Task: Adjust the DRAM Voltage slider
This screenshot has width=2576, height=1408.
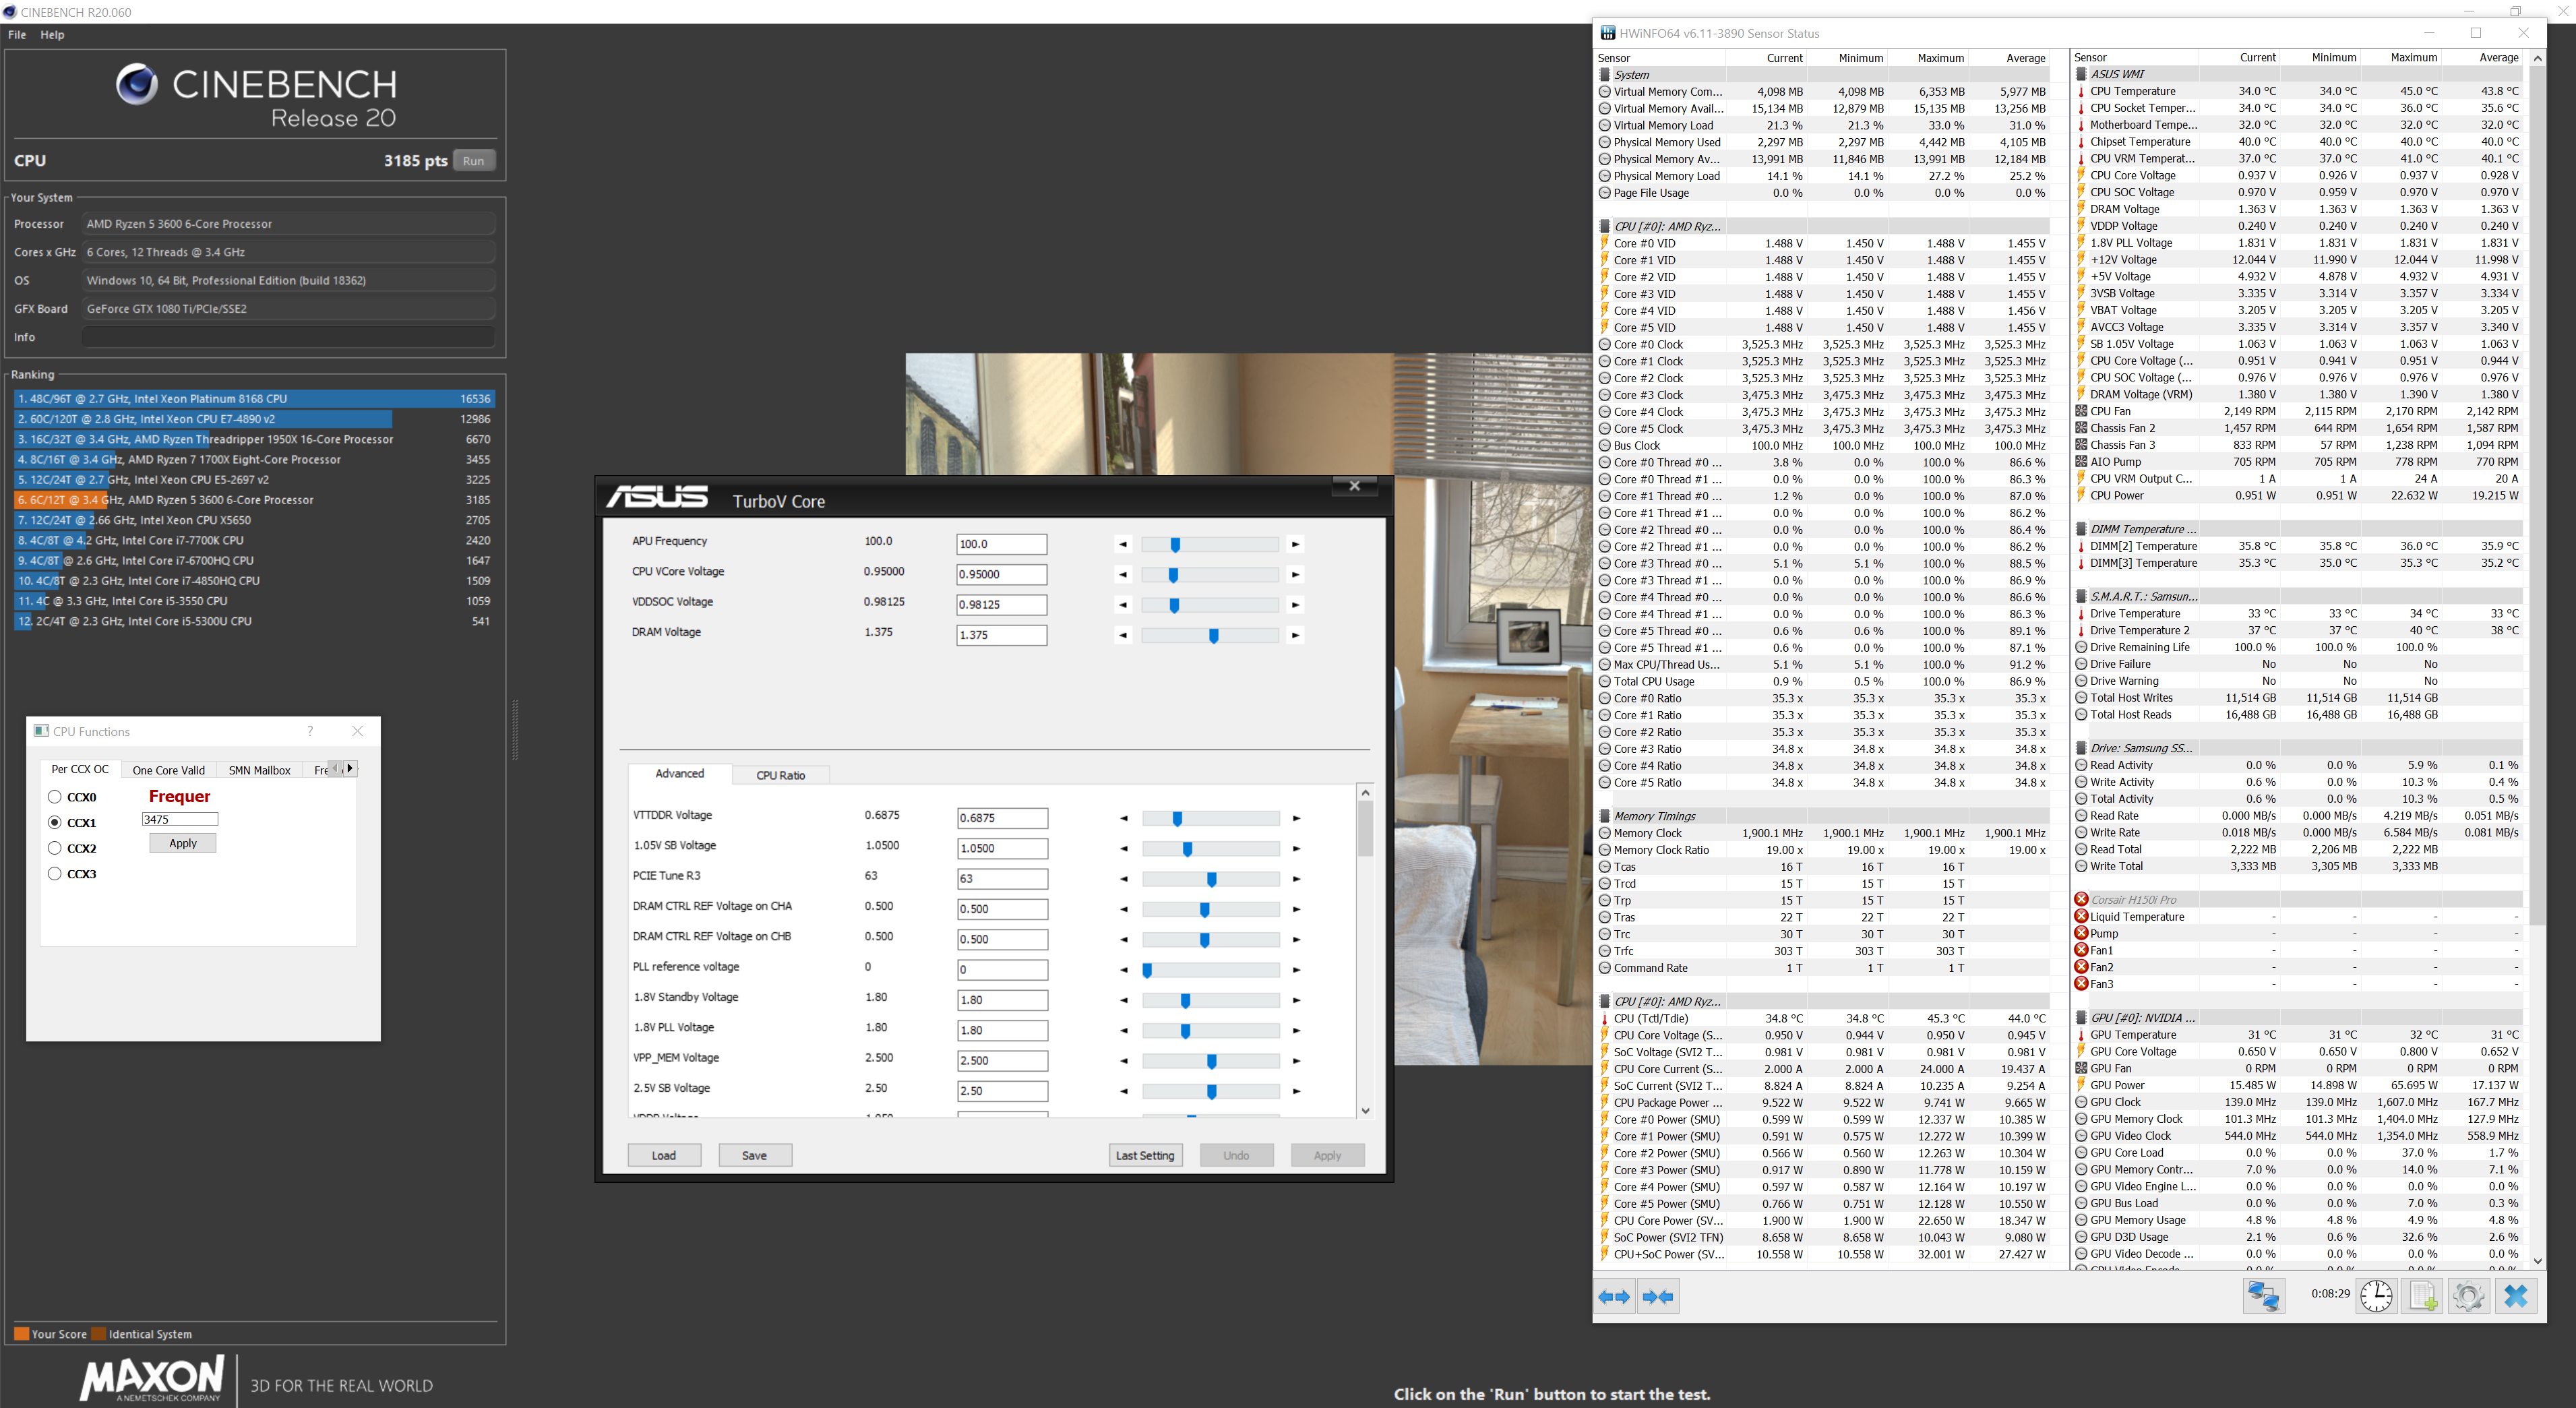Action: [1213, 636]
